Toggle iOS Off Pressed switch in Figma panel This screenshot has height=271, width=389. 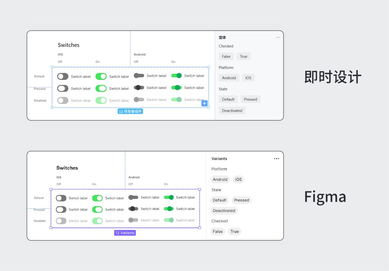[61, 209]
